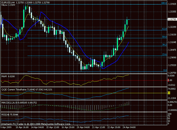Screen dimensions: 177x130
Task: Click the yellow 50 level marker on QQE scale
Action: tap(169, 93)
